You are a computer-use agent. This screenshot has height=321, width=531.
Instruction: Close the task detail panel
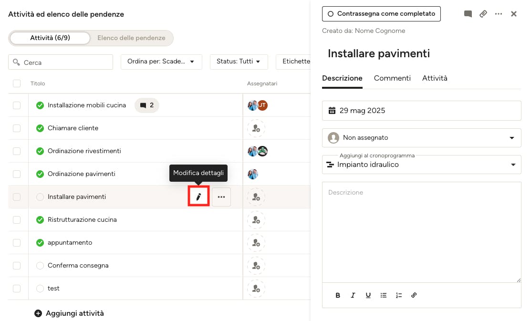coord(513,14)
